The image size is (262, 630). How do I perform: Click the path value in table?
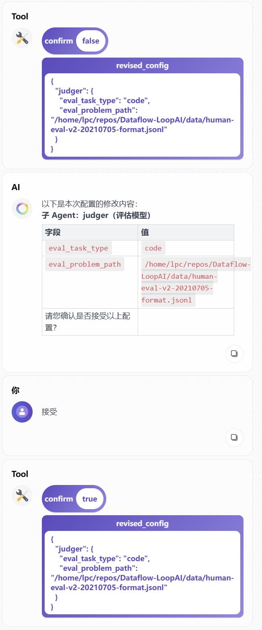click(186, 282)
